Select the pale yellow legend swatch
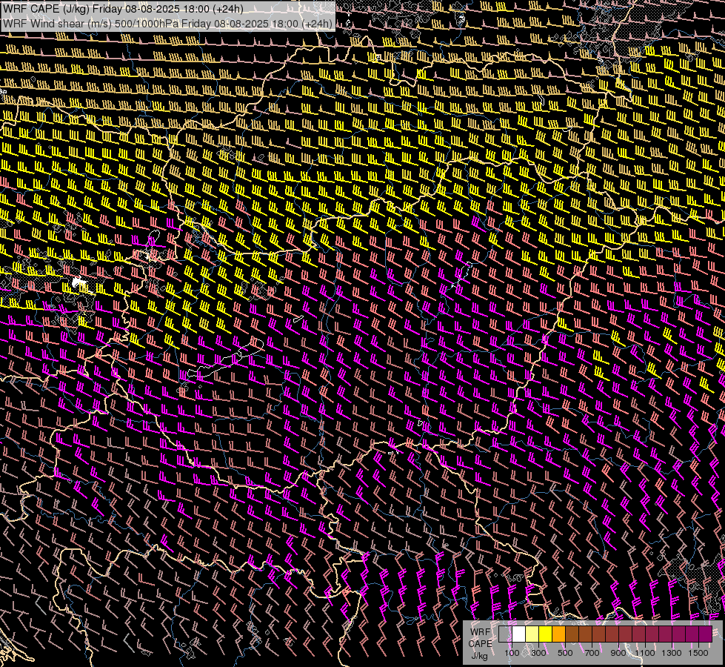 tap(532, 634)
